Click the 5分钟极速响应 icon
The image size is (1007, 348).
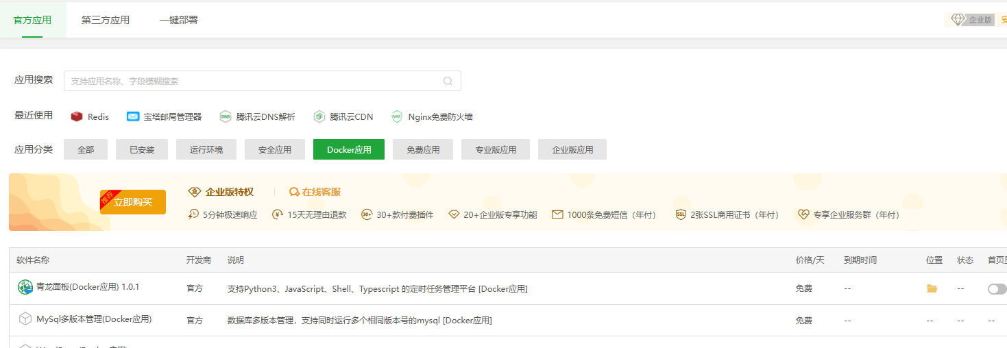click(193, 214)
